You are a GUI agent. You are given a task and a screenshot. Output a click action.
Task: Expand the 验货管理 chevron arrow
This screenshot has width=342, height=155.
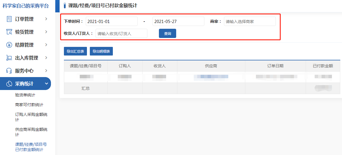click(x=46, y=32)
